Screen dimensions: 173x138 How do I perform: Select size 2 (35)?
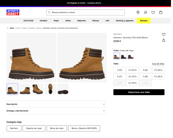119,70
